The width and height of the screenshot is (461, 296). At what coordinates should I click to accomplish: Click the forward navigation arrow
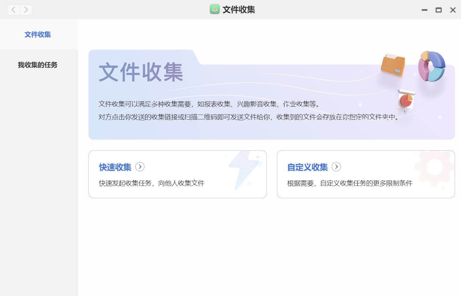pos(26,9)
